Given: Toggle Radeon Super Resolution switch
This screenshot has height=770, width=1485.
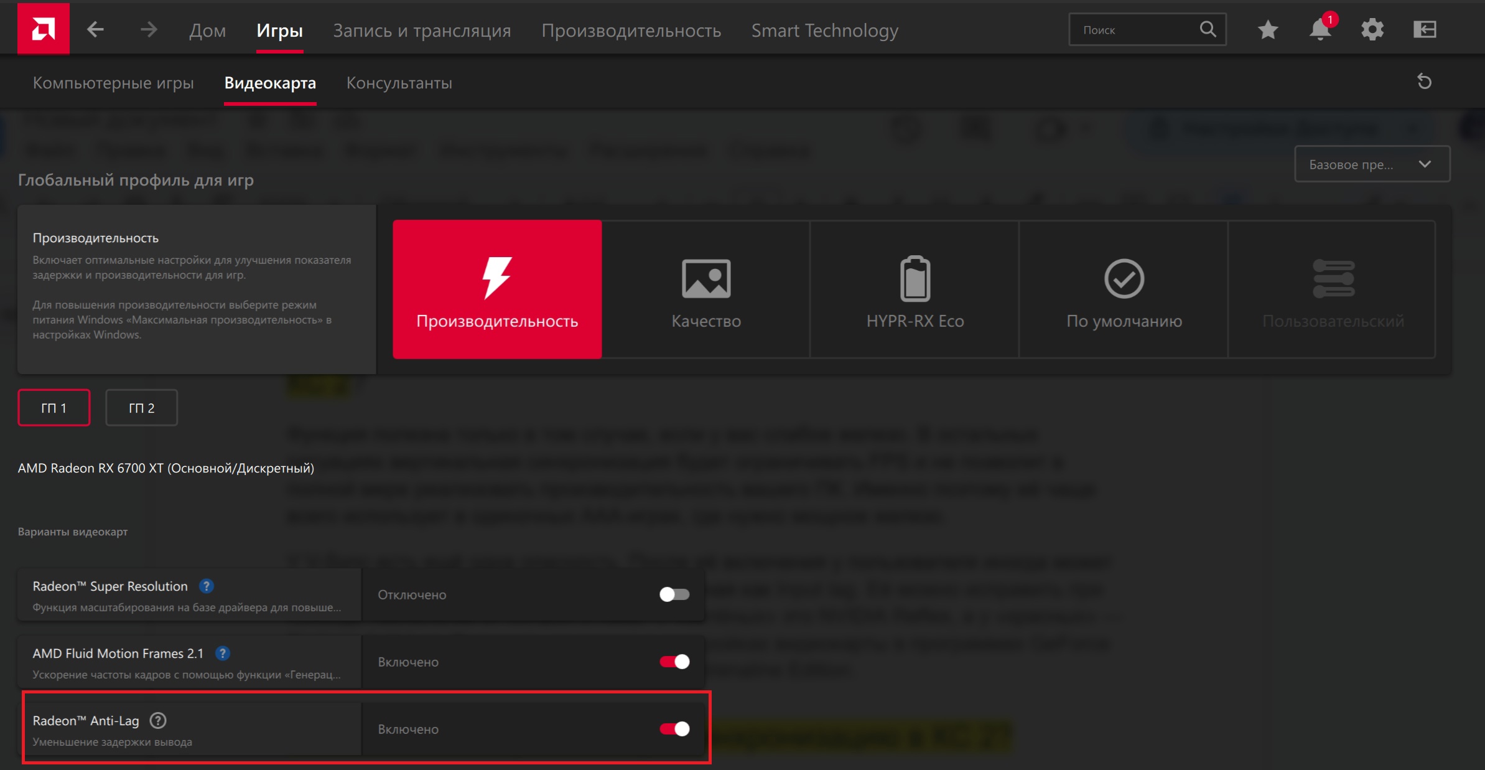Looking at the screenshot, I should (x=674, y=594).
